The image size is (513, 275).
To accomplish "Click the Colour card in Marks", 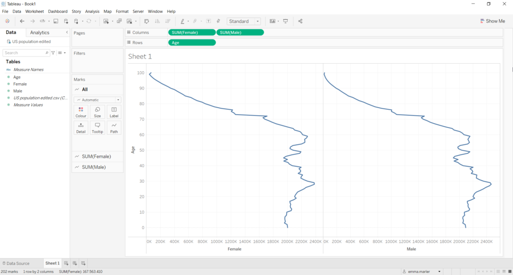I will coord(81,112).
